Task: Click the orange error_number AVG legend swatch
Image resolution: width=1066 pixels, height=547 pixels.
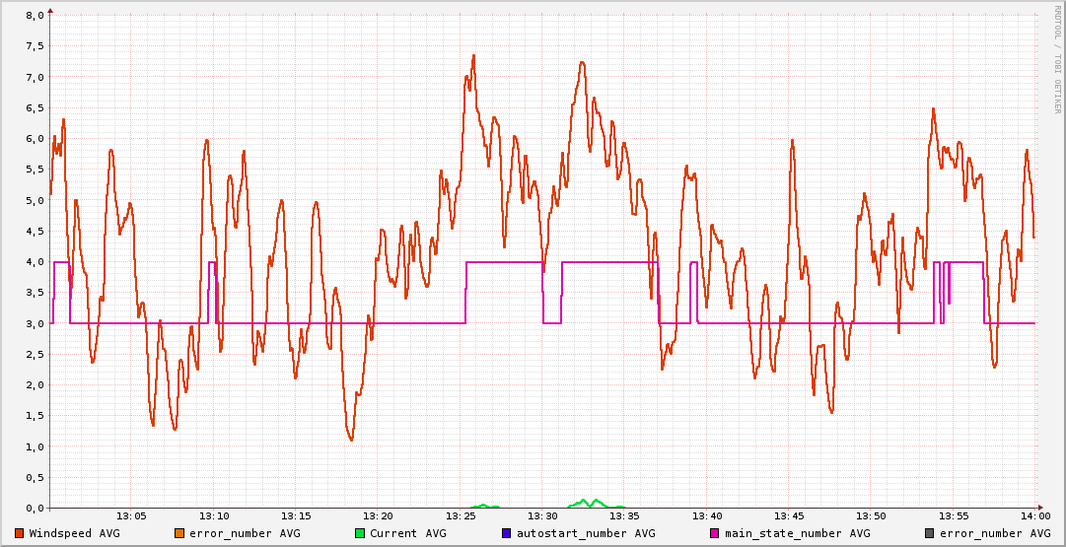Action: (178, 533)
